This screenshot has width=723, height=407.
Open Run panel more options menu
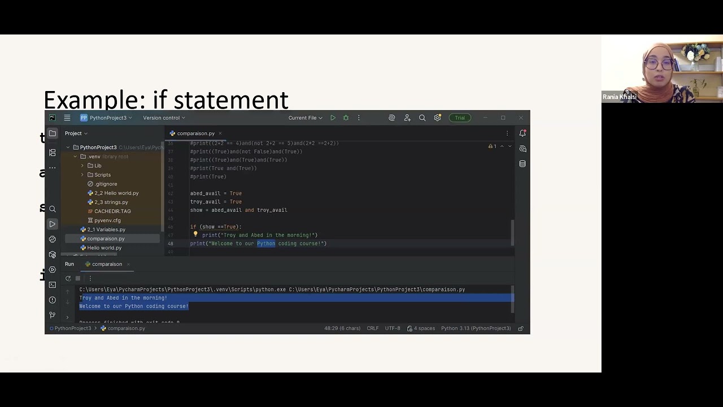[x=90, y=278]
